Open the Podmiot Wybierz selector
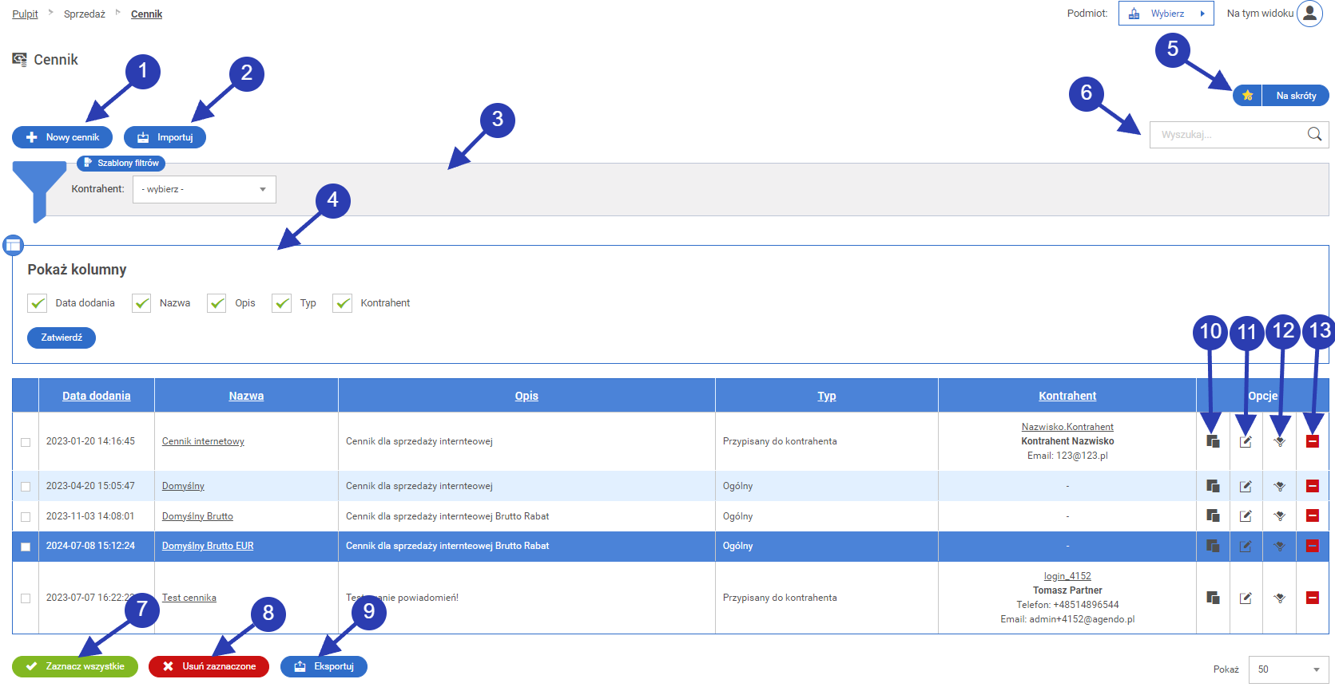Viewport: 1335px width, 691px height. [1166, 14]
